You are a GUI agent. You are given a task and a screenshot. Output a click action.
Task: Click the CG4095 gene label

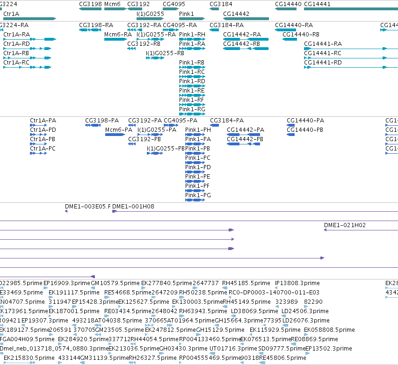coord(174,4)
